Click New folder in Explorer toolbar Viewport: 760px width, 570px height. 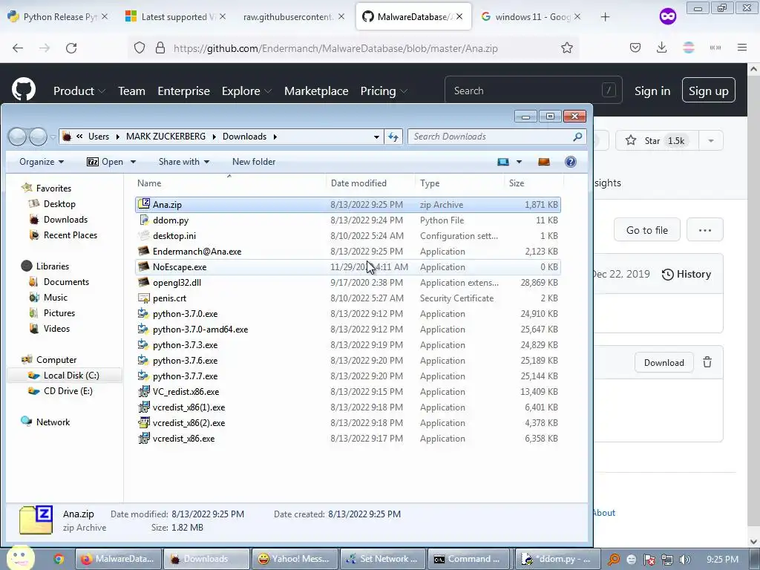click(x=254, y=162)
